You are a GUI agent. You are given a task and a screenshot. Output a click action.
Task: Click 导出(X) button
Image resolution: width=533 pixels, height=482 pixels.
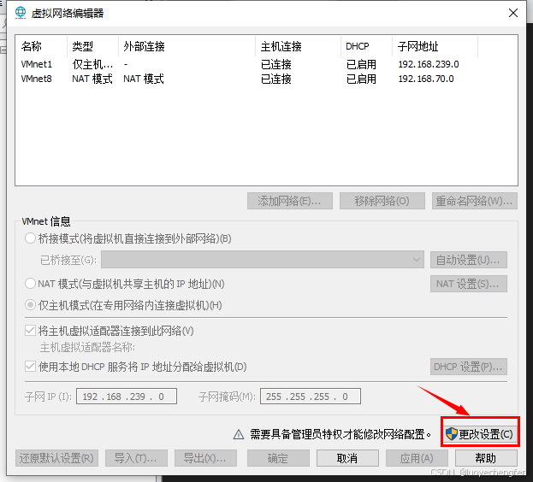pos(205,458)
